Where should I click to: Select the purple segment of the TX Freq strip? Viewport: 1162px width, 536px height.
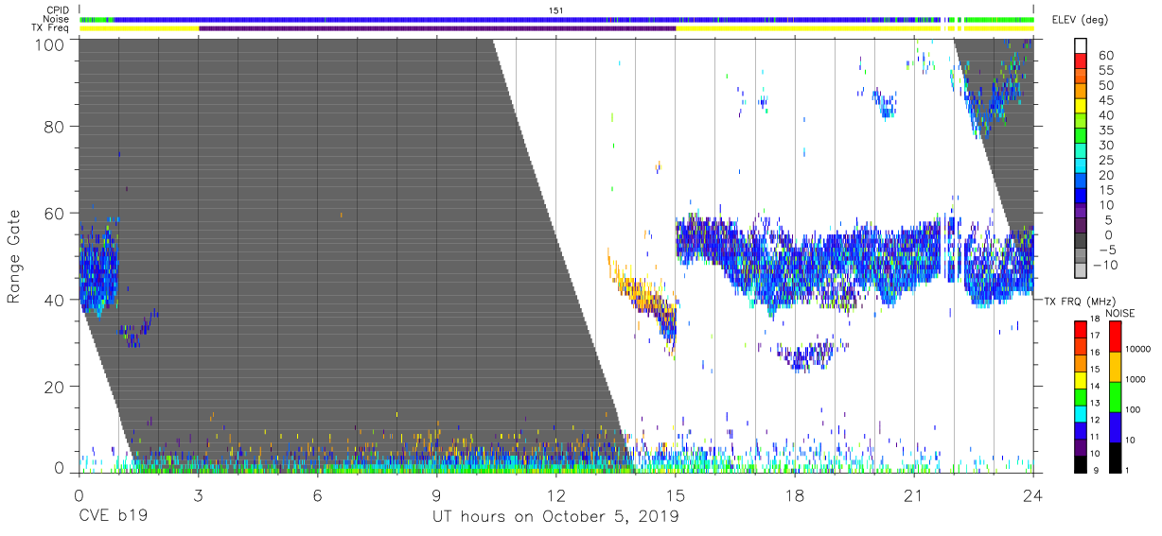pyautogui.click(x=437, y=28)
